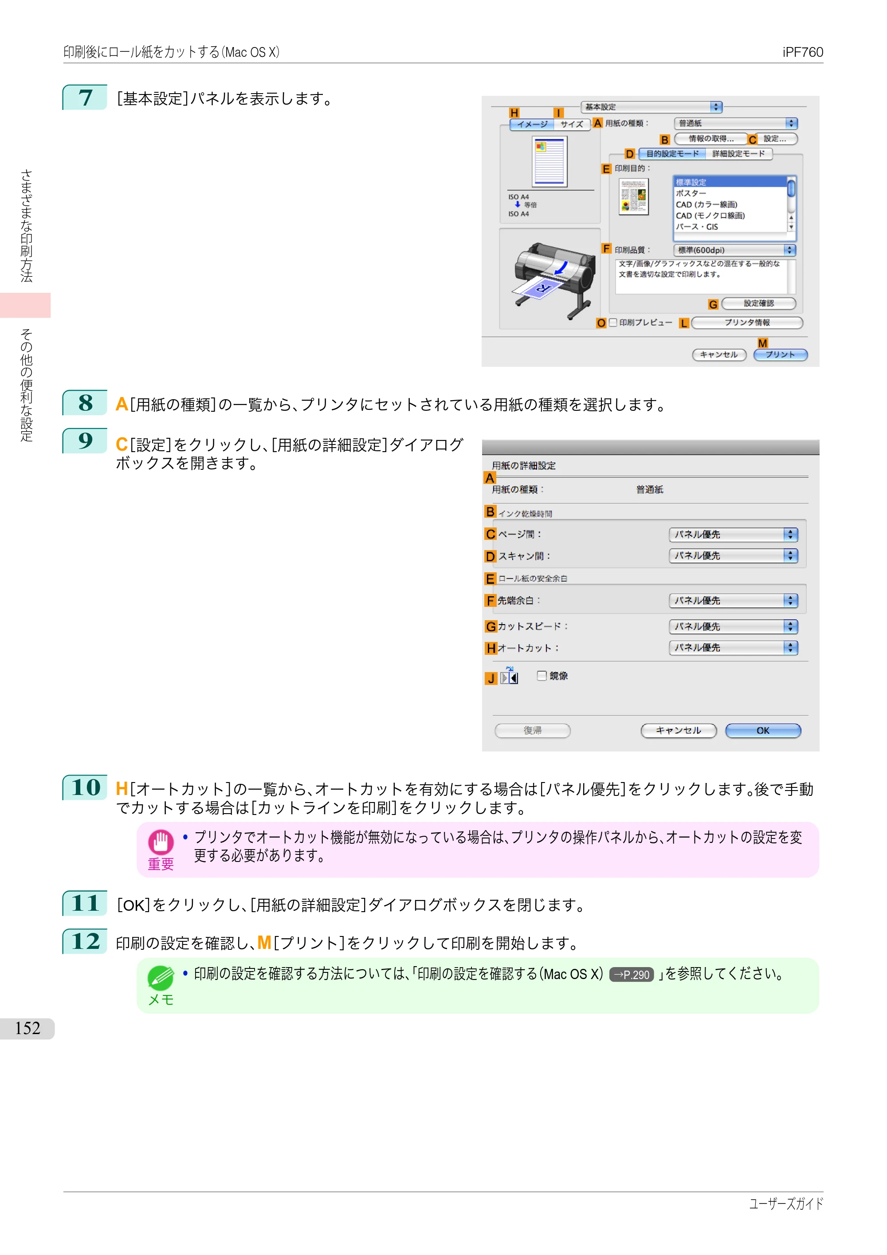
Task: Open the オートカット dropdown
Action: (x=734, y=648)
